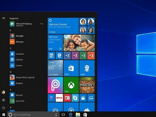Screen dimensions: 156x117
Task: Open the Netflix tile
Action: [x=59, y=98]
